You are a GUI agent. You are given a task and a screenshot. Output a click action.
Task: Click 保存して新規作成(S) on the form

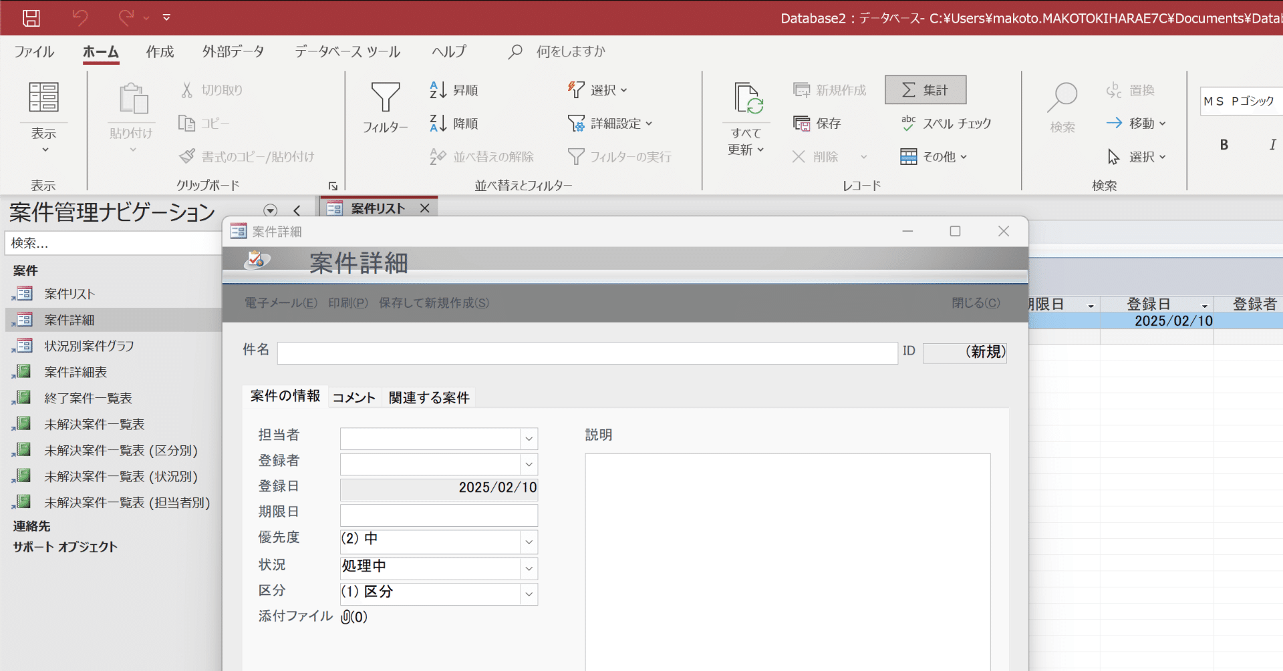pyautogui.click(x=433, y=302)
